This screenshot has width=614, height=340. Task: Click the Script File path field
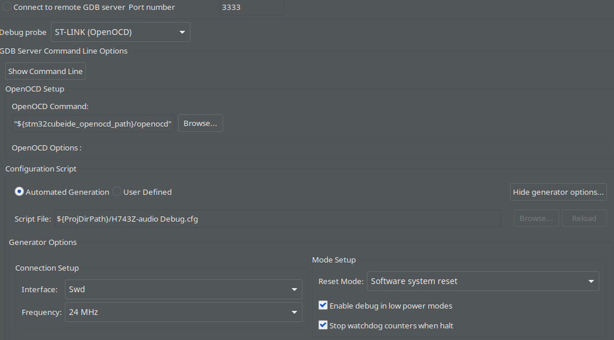tap(283, 218)
